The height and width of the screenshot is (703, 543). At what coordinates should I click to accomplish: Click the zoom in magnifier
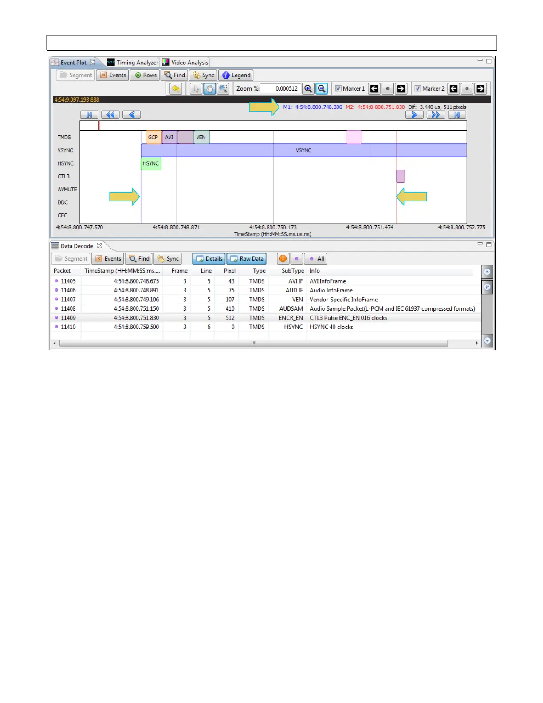[x=308, y=89]
